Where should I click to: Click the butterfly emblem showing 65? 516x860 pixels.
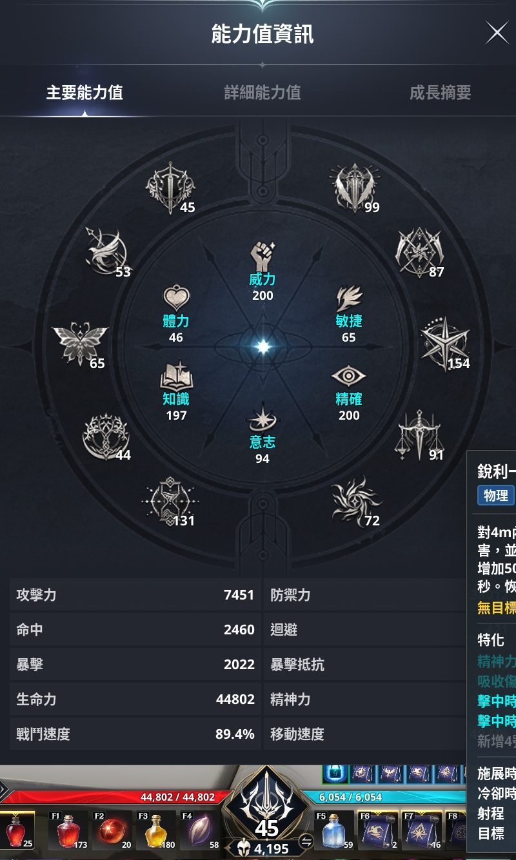click(79, 344)
